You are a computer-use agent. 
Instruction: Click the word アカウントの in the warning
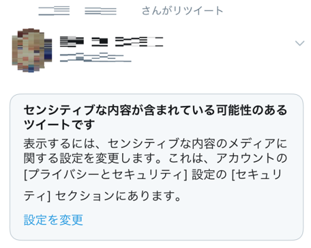(x=251, y=159)
